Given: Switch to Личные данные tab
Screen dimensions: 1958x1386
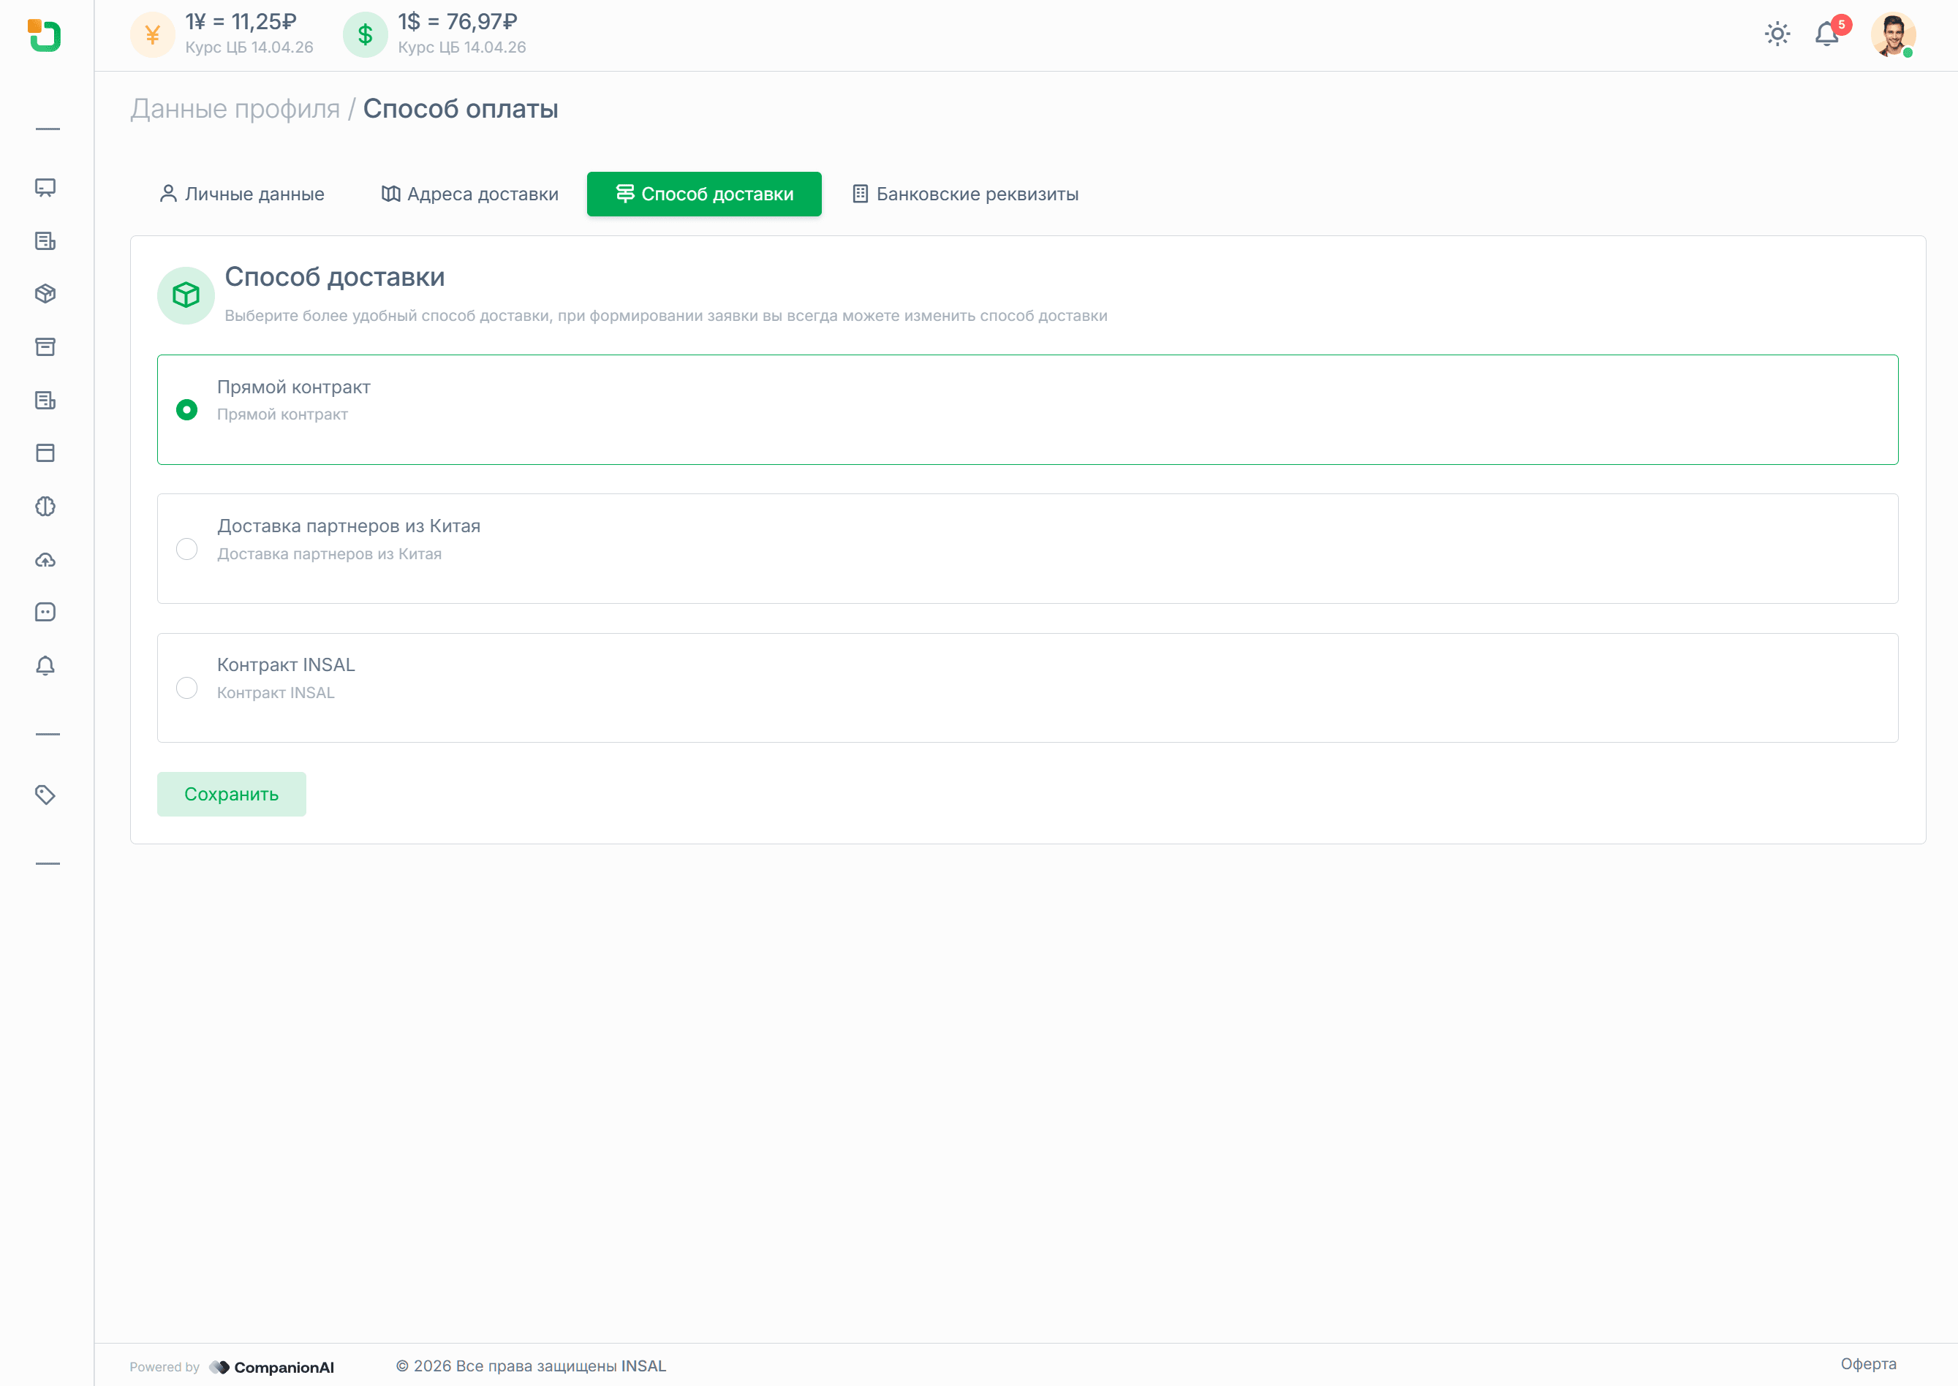Looking at the screenshot, I should point(241,194).
